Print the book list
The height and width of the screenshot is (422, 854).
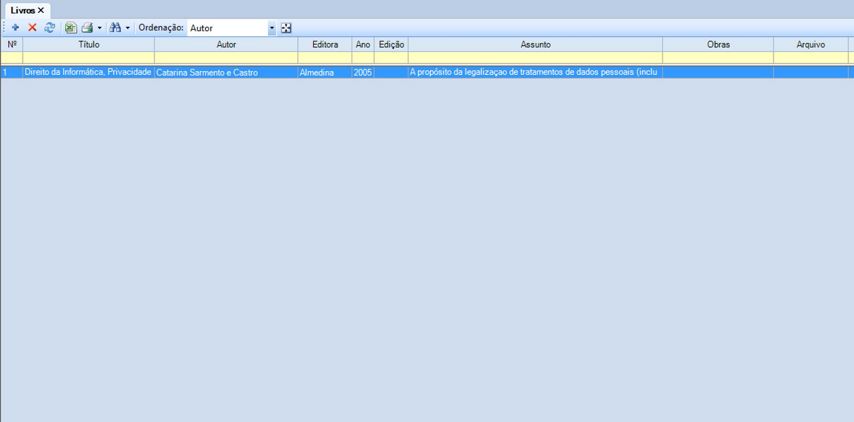[87, 27]
